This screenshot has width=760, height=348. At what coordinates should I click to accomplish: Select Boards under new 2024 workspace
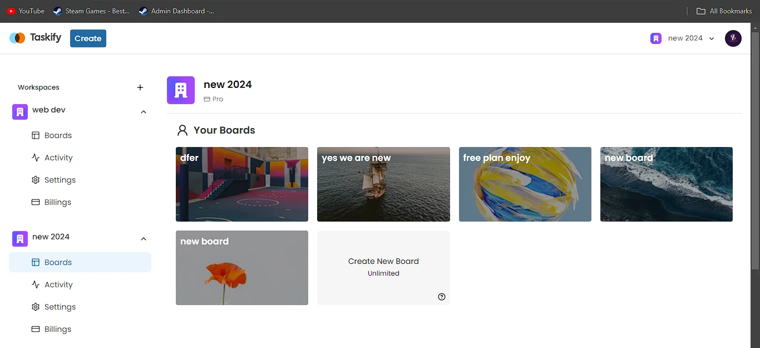tap(80, 262)
